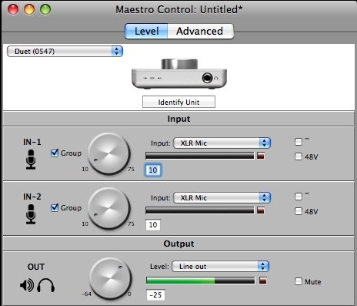Open the Duet (0547) device dropdown
357x306 pixels.
[65, 52]
